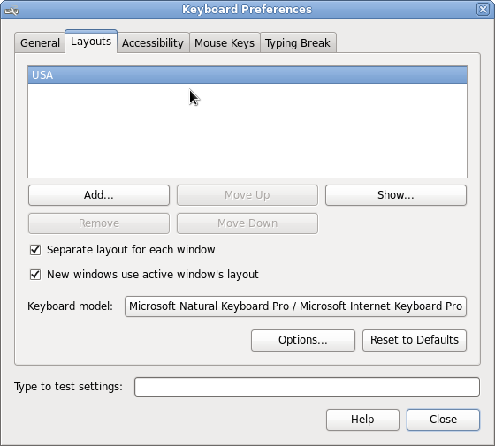Click the Move Up button

(x=247, y=195)
